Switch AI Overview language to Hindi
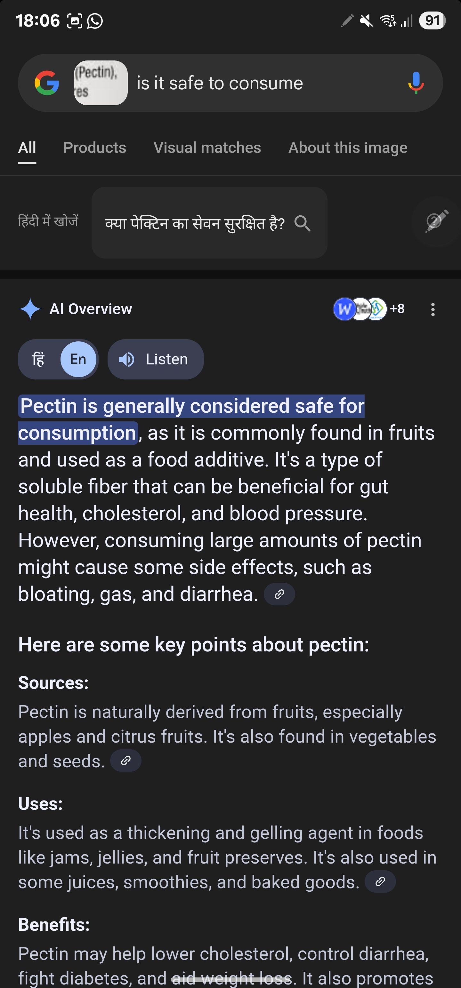Screen dimensions: 461x988 point(38,359)
